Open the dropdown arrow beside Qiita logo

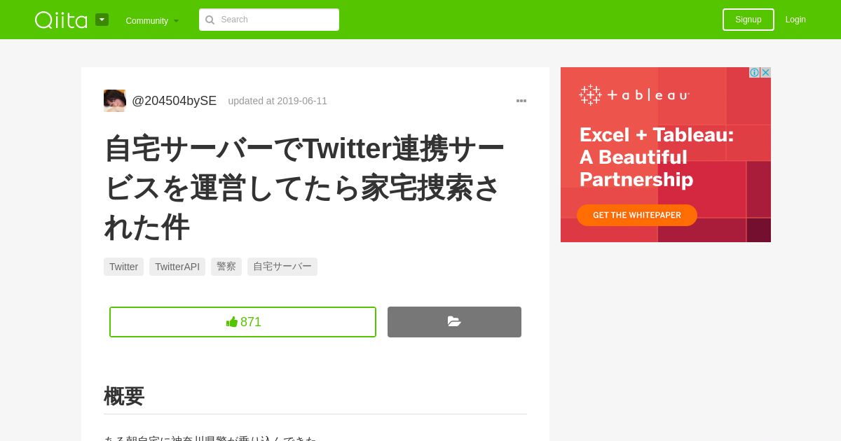tap(102, 20)
